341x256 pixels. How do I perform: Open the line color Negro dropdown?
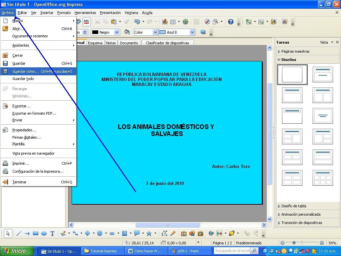pyautogui.click(x=117, y=32)
